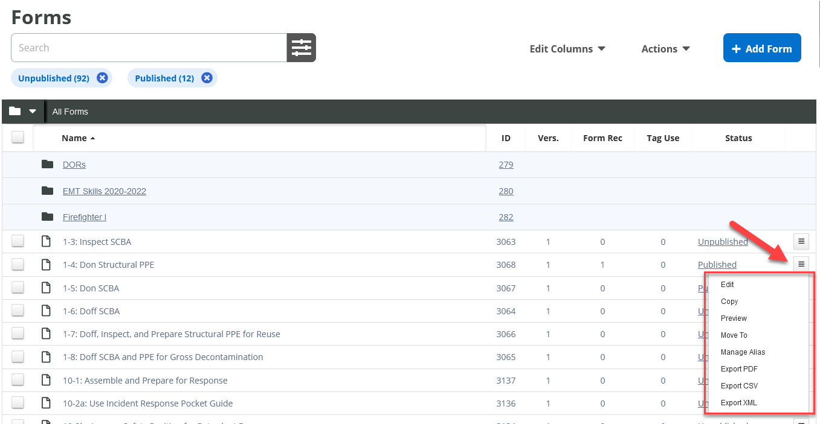Open the Edit Columns dropdown

click(x=567, y=49)
